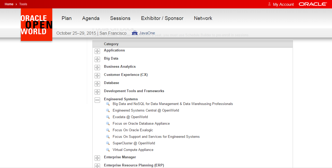The width and height of the screenshot is (332, 168).
Task: Open the JavaOne link
Action: pyautogui.click(x=147, y=33)
